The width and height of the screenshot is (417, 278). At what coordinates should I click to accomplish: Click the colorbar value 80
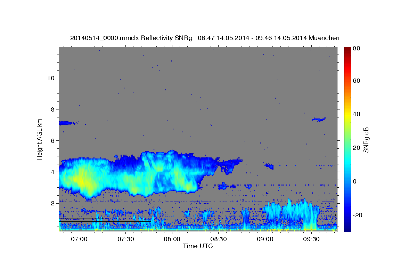click(356, 49)
